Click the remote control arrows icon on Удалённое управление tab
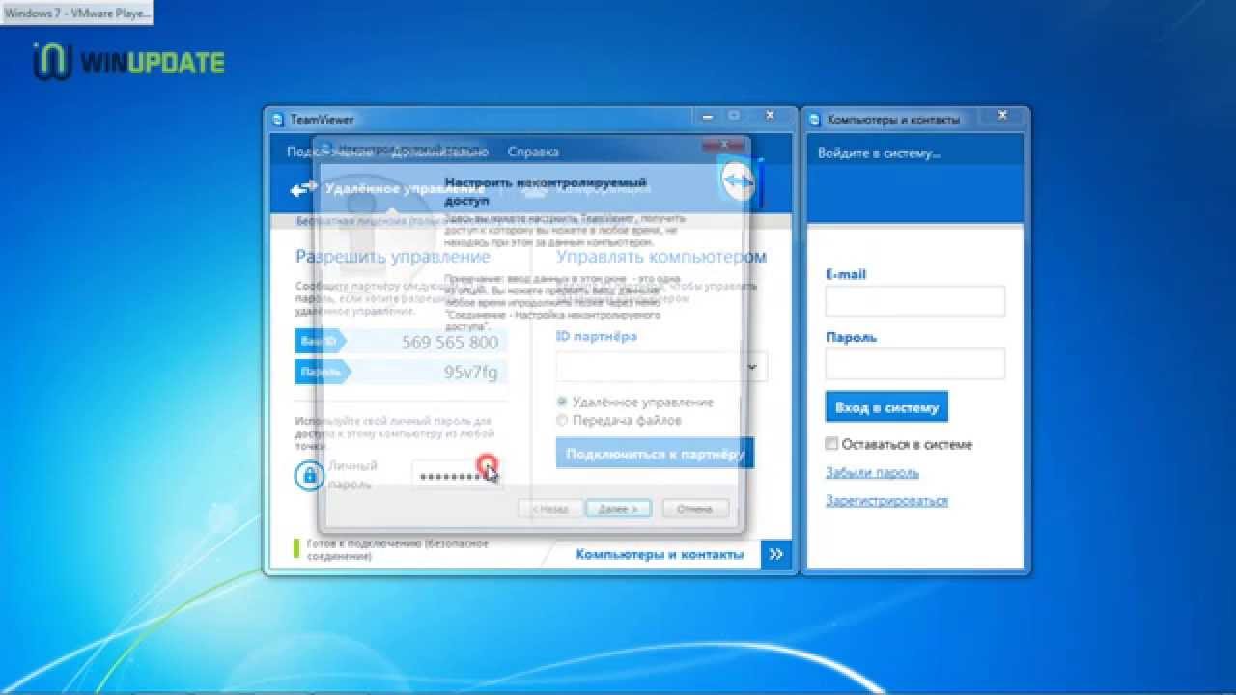 tap(303, 189)
